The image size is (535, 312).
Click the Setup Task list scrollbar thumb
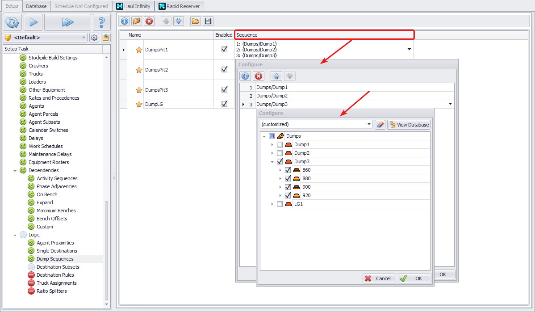[106, 251]
